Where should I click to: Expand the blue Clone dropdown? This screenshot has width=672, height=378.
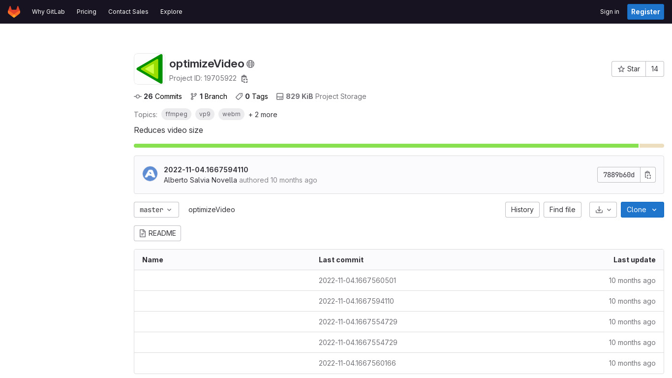pyautogui.click(x=642, y=210)
